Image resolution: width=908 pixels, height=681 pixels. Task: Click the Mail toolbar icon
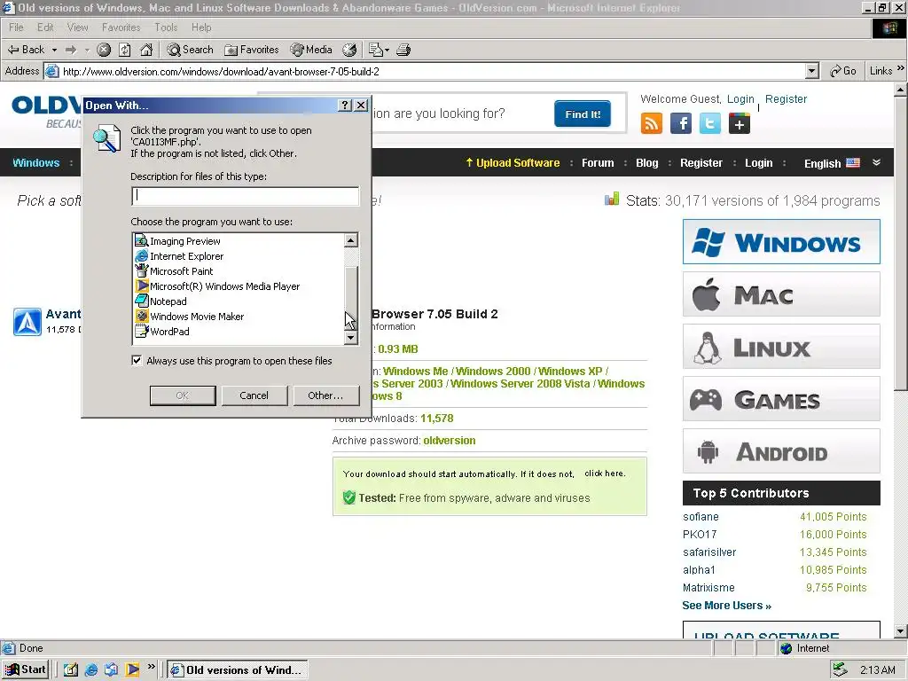pyautogui.click(x=376, y=50)
